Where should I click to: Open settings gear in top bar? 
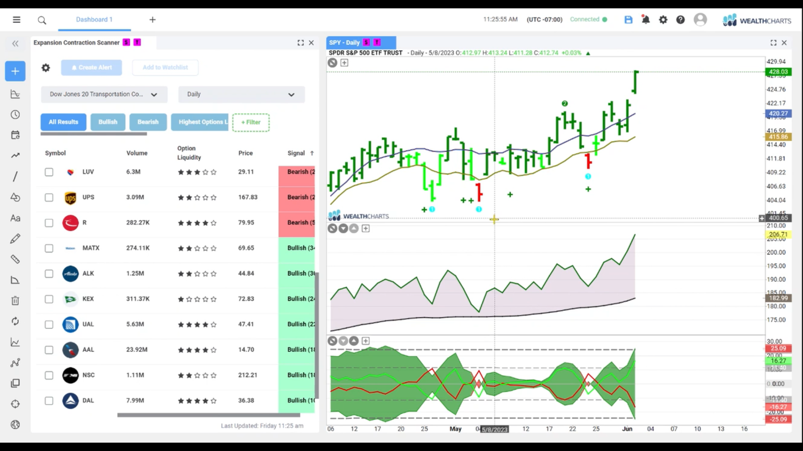click(x=663, y=20)
